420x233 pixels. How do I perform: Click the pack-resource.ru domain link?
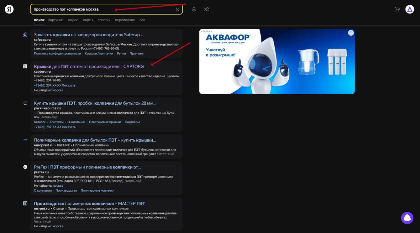pyautogui.click(x=47, y=108)
